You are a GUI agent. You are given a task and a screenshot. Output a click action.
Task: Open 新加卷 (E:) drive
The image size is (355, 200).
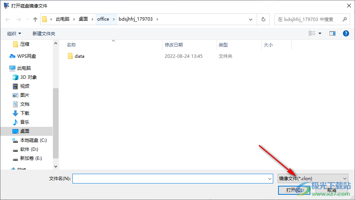tap(27, 158)
